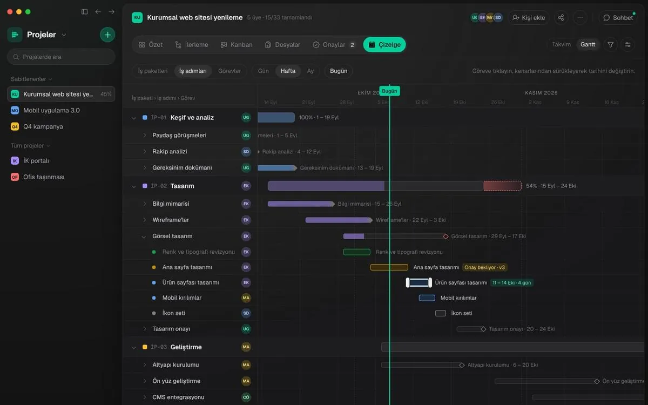Open the funnel filter icon

pyautogui.click(x=611, y=44)
